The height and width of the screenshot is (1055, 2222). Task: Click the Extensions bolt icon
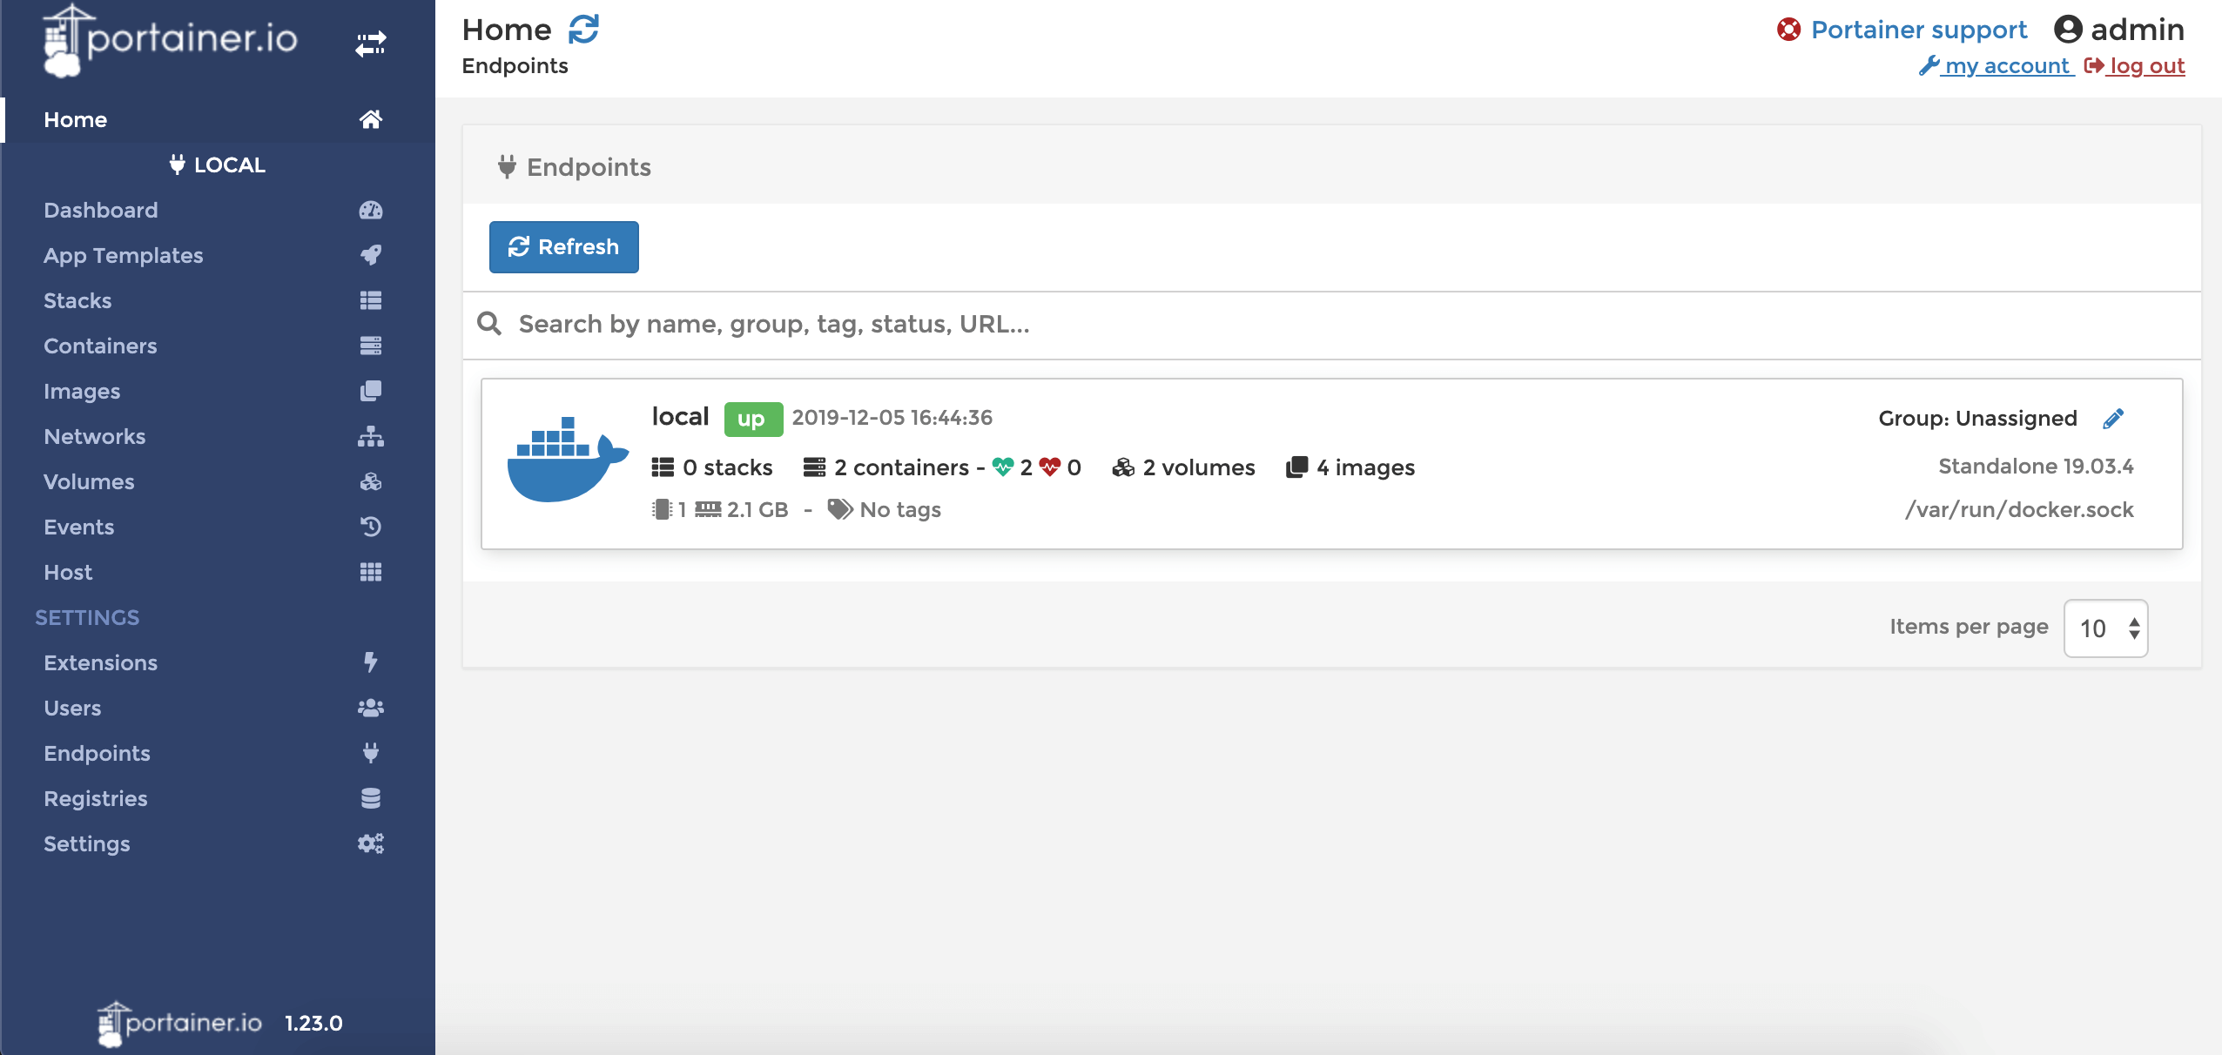(370, 662)
